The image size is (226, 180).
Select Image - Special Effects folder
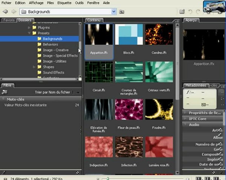click(58, 55)
